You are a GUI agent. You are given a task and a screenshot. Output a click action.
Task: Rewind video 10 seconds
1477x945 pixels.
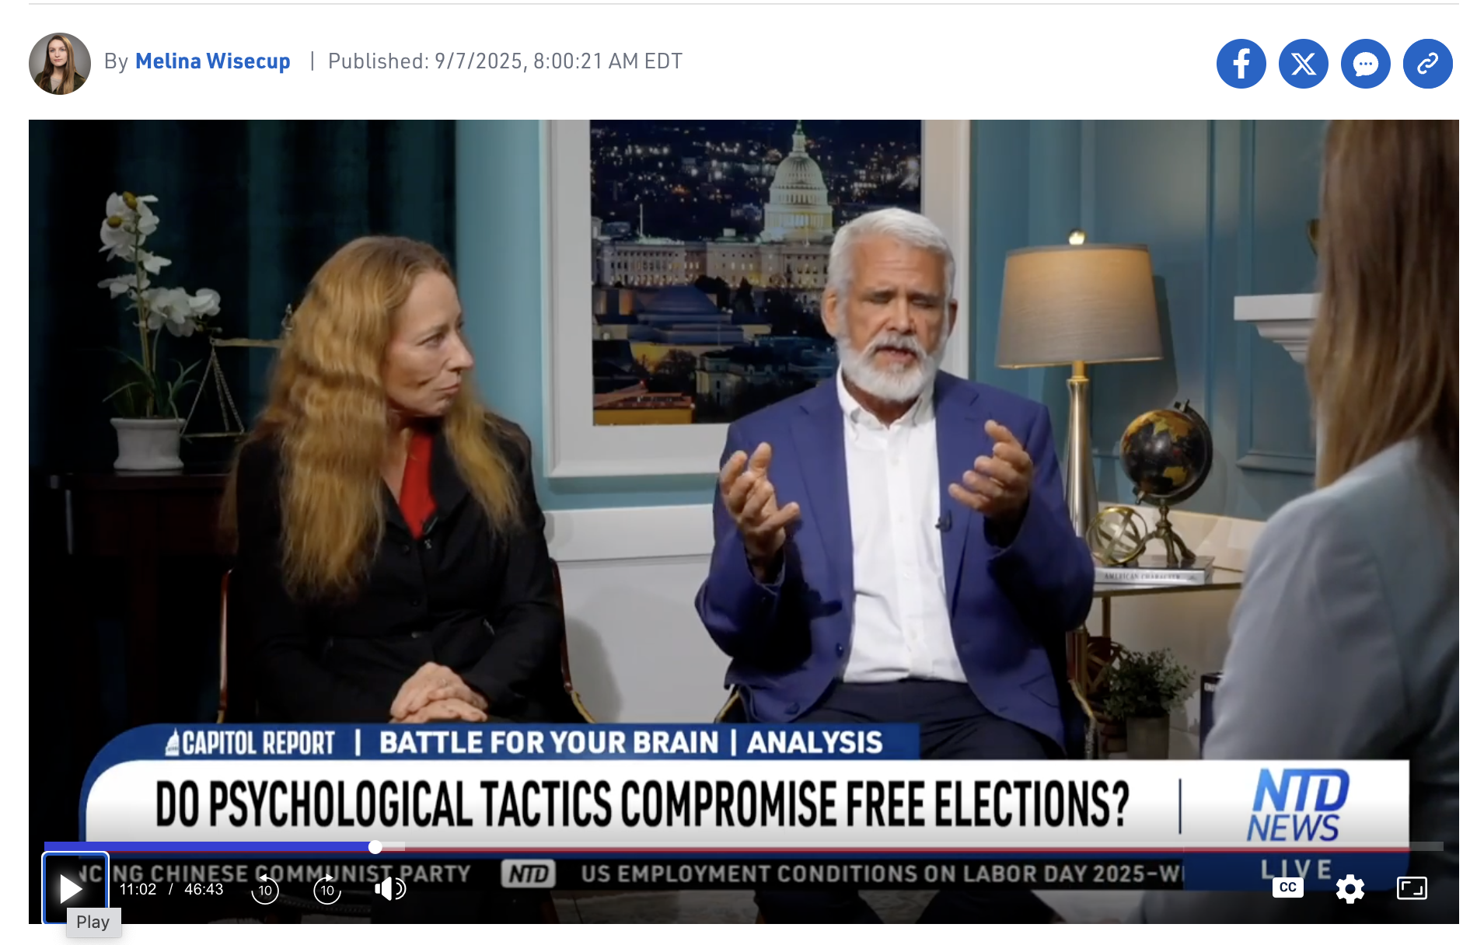point(265,889)
